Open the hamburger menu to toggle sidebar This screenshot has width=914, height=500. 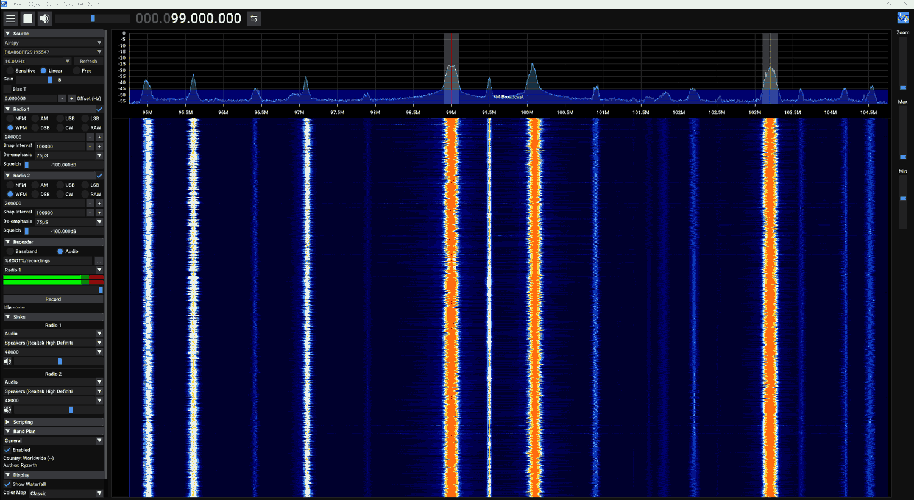[10, 18]
